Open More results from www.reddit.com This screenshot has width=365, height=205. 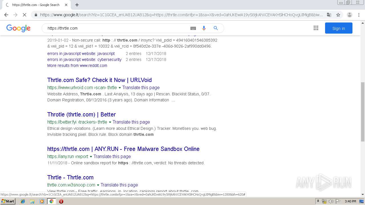click(x=77, y=65)
